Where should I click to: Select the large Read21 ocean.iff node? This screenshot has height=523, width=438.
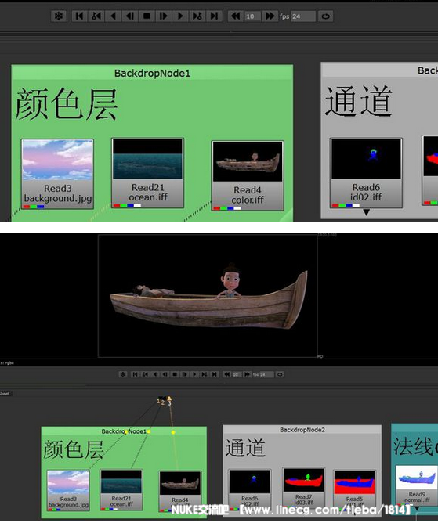(x=147, y=173)
